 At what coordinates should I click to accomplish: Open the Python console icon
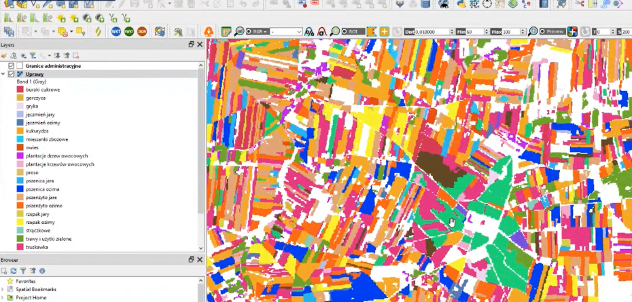(x=461, y=4)
